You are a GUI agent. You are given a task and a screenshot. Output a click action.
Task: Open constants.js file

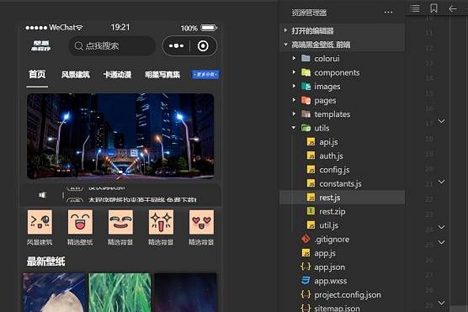point(340,184)
